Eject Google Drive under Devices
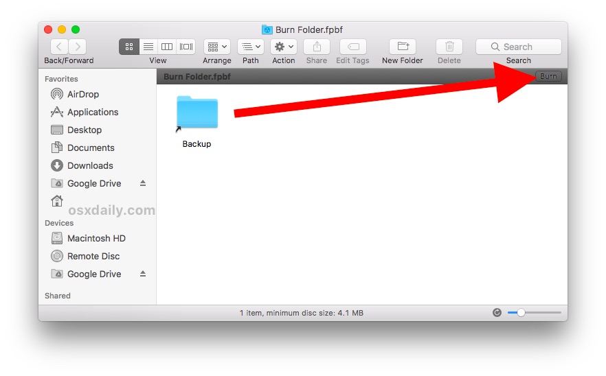This screenshot has height=376, width=606. (143, 274)
